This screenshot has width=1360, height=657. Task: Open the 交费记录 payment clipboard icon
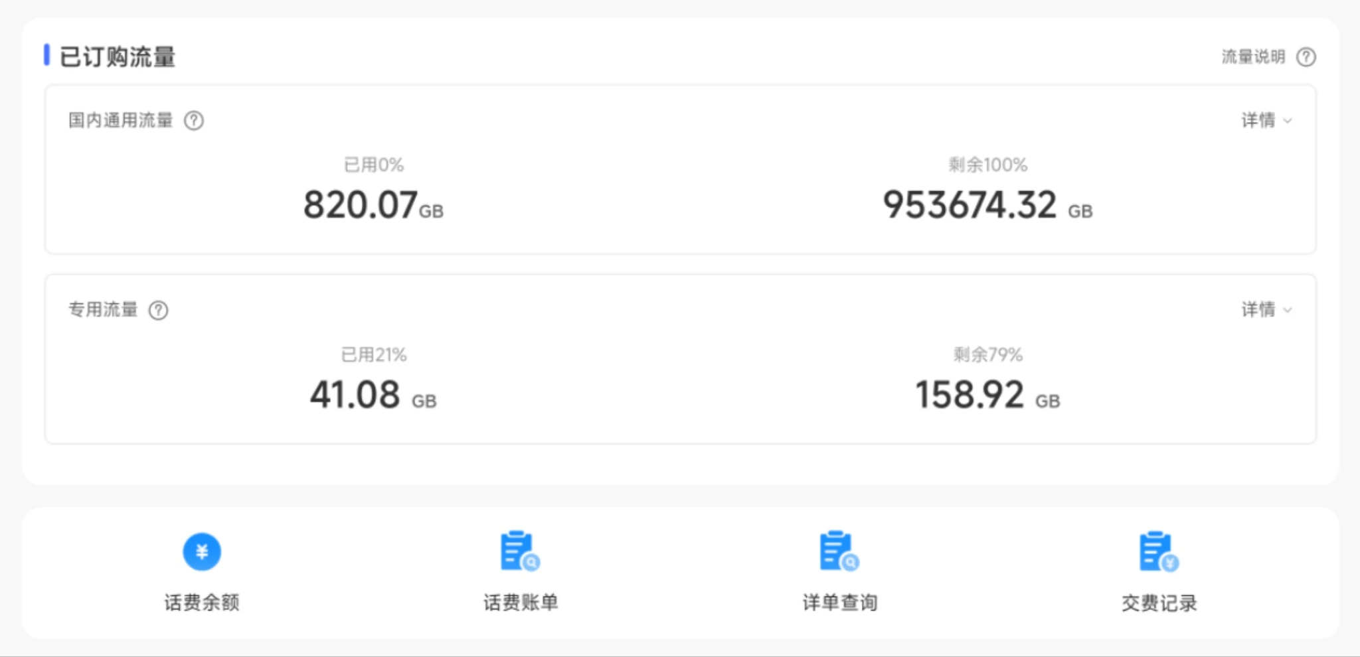[x=1158, y=551]
